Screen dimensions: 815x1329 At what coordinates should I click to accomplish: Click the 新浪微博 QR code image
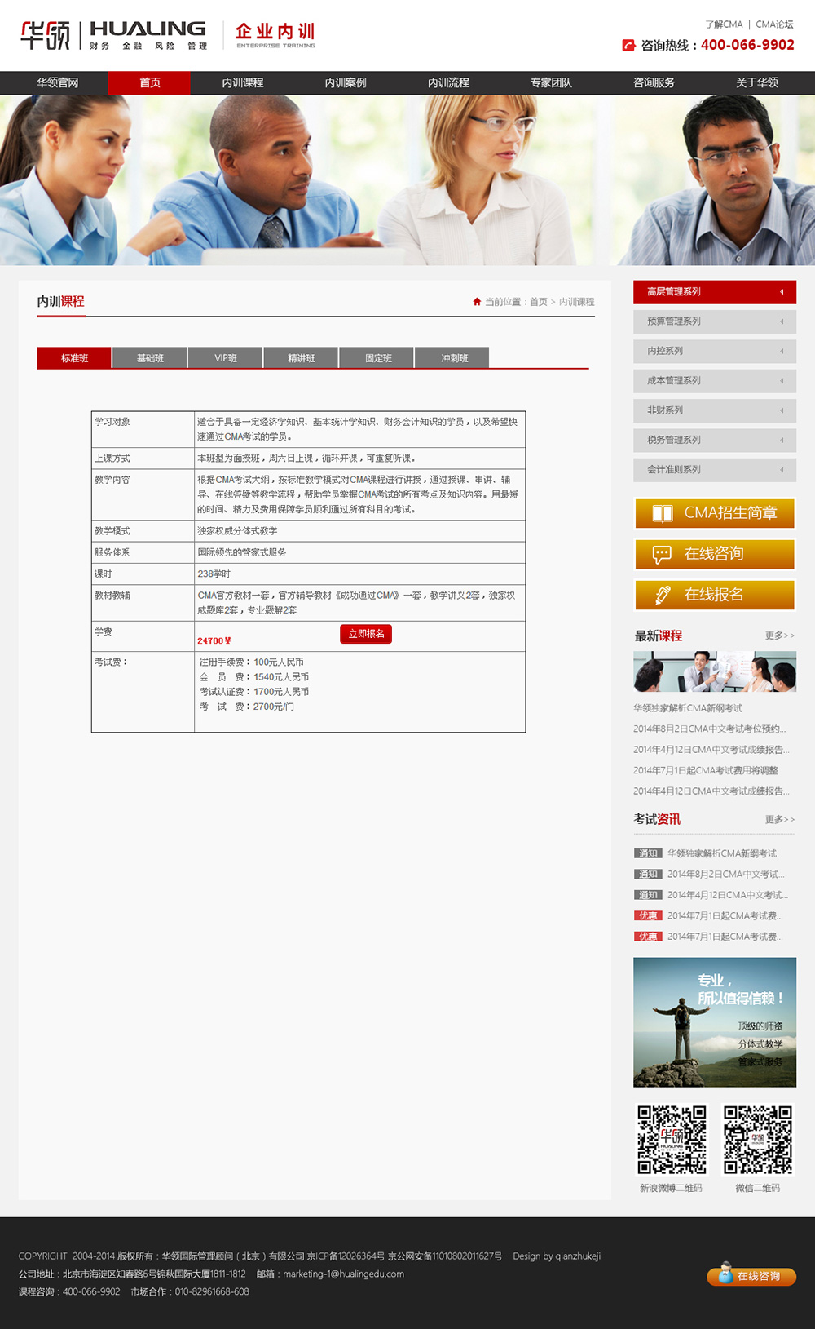672,1140
